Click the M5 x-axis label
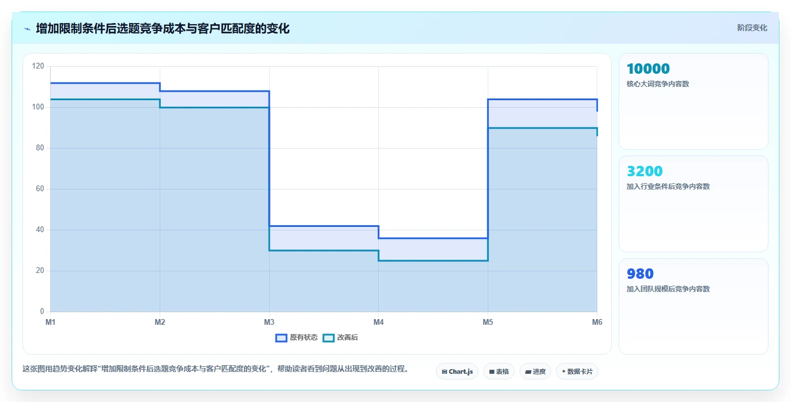Viewport: 791px width, 402px height. point(488,322)
